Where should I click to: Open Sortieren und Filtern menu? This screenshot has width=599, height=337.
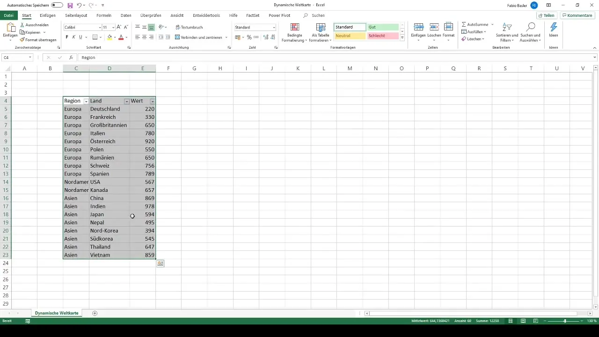[507, 32]
